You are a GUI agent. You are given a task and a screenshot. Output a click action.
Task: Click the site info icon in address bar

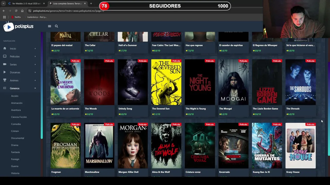click(30, 11)
